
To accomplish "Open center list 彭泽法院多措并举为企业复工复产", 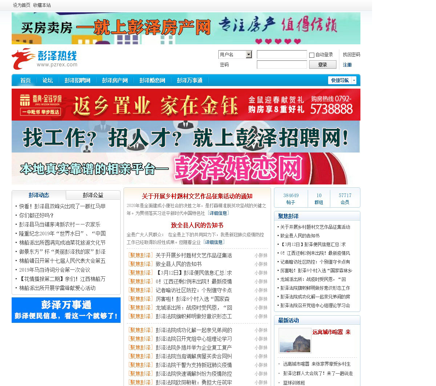I will click(194, 348).
